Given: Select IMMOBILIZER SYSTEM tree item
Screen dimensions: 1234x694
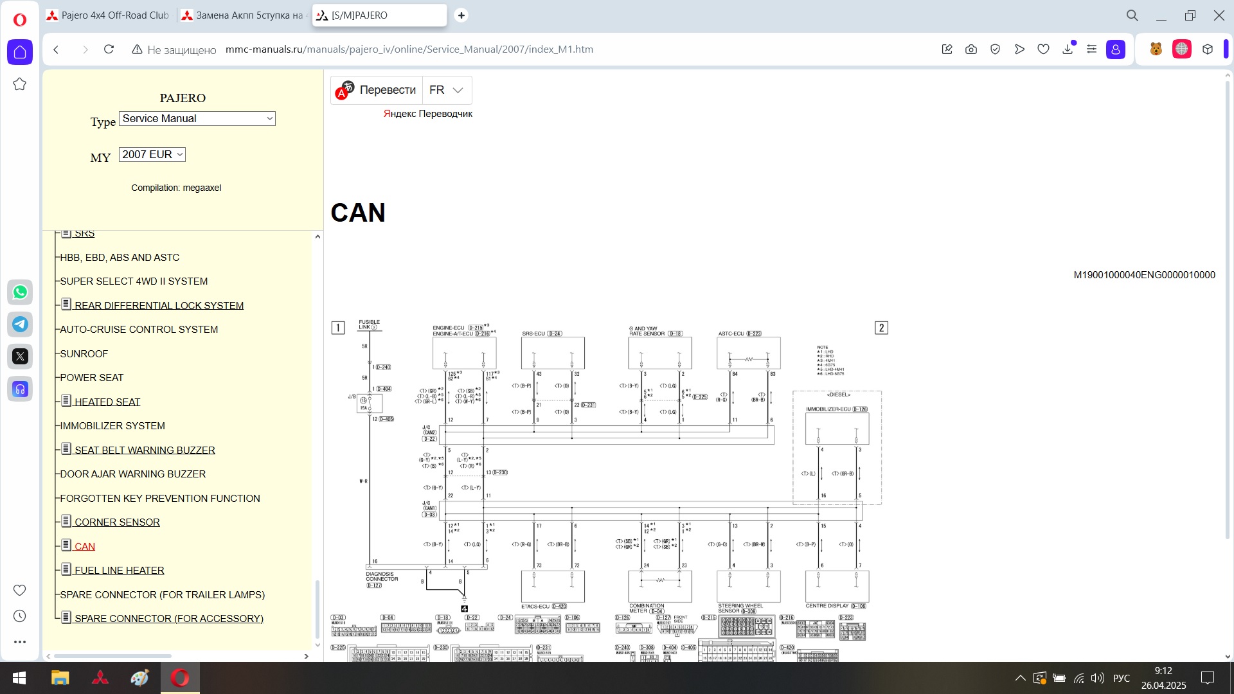Looking at the screenshot, I should pyautogui.click(x=112, y=426).
